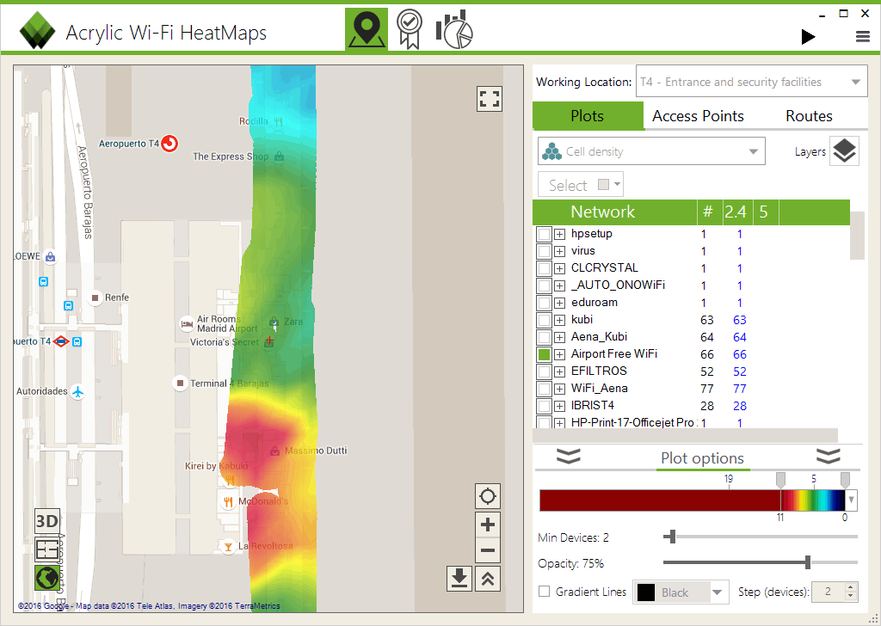881x626 pixels.
Task: Click the McDonald's restaurant marker
Action: (x=227, y=501)
